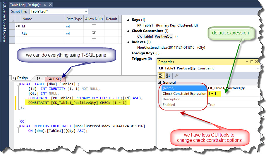The height and width of the screenshot is (159, 271).
Task: Click the primary key icon for Id row
Action: tap(18, 26)
